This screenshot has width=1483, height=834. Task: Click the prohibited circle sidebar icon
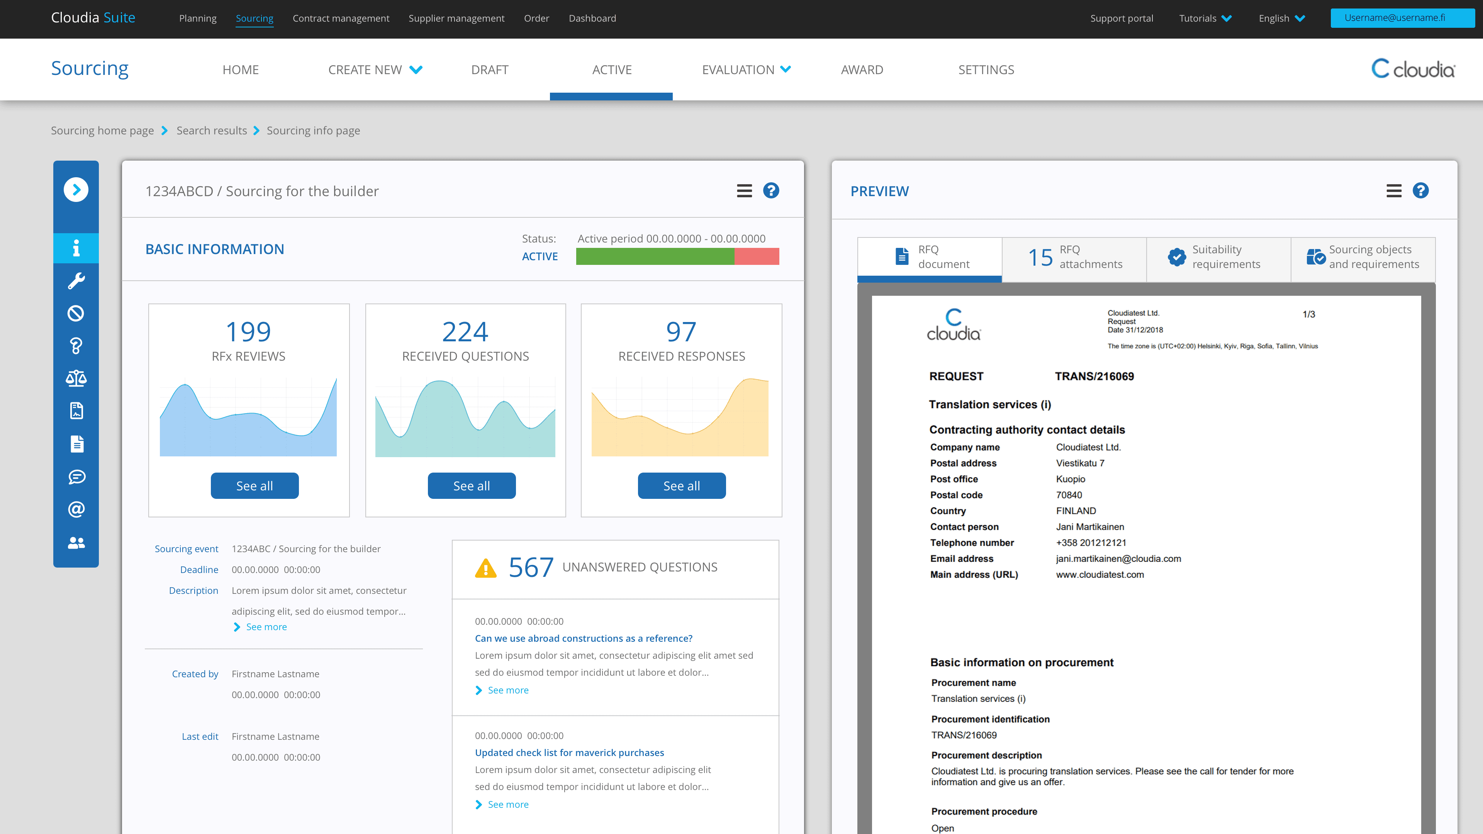[76, 313]
